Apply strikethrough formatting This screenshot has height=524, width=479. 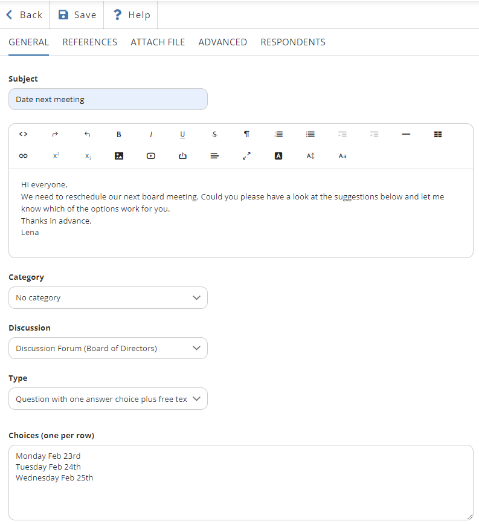[x=214, y=134]
